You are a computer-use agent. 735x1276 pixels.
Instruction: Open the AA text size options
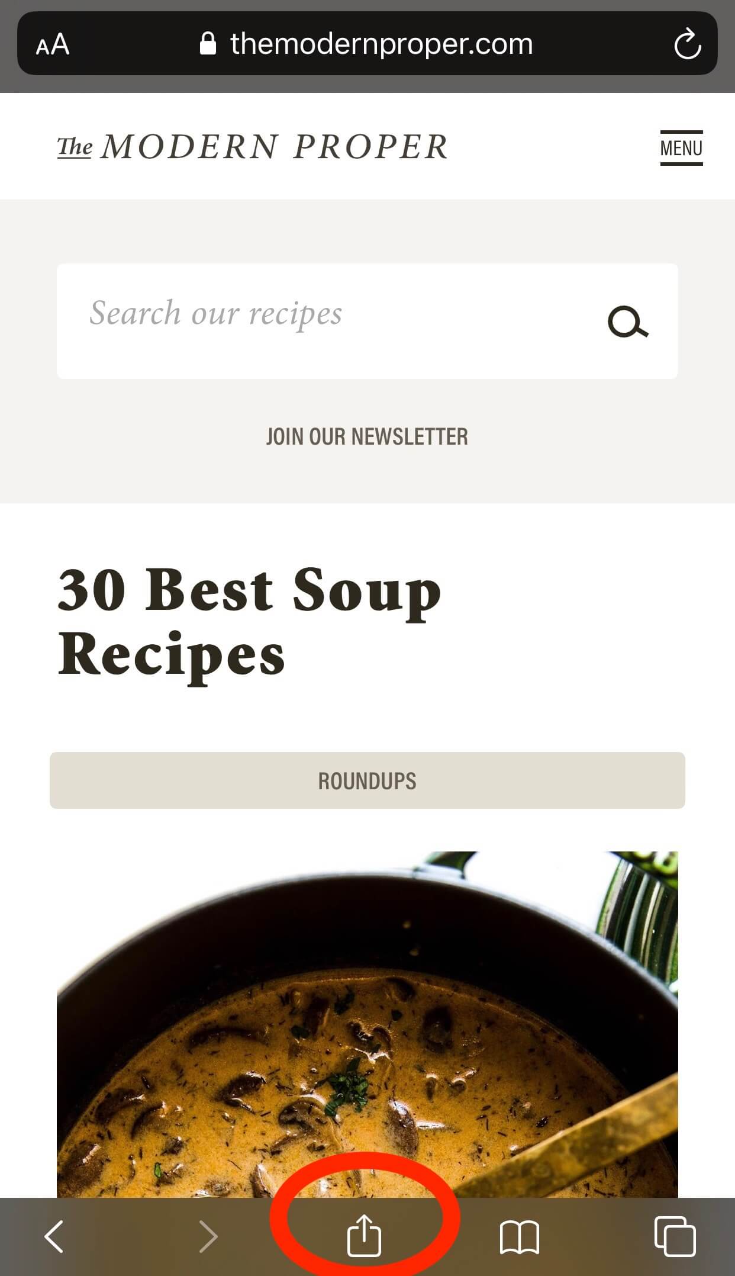[53, 44]
